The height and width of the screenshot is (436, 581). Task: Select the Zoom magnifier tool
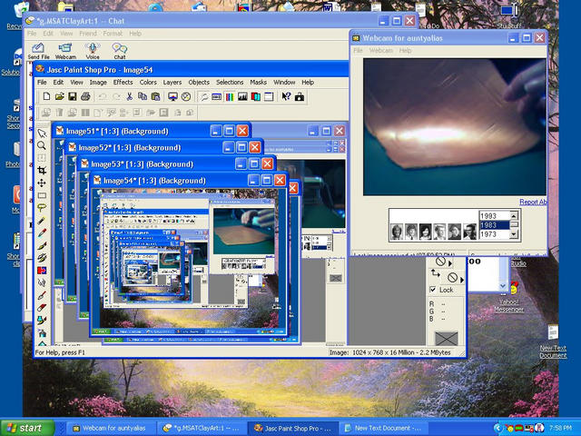tap(42, 145)
